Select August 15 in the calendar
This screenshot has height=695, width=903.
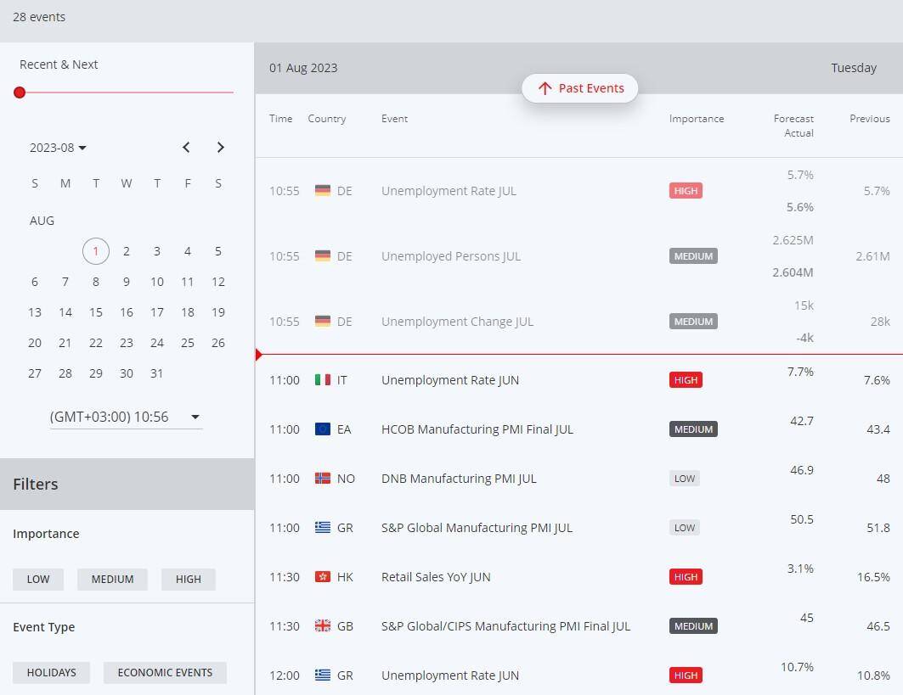click(x=96, y=312)
